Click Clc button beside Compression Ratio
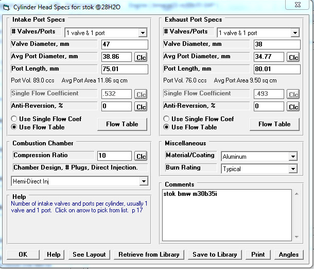Viewport: 314px width, 269px height. pyautogui.click(x=141, y=156)
